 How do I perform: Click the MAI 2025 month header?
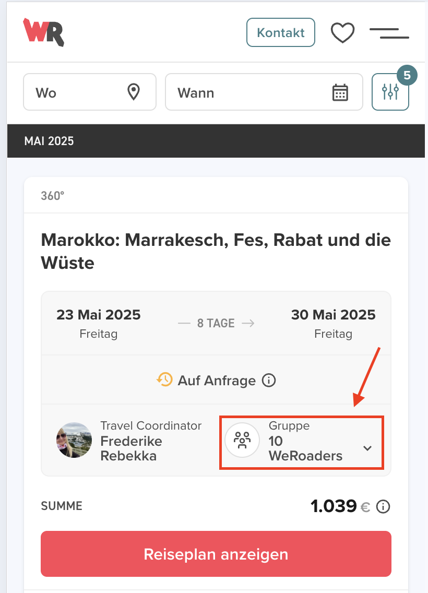point(49,141)
